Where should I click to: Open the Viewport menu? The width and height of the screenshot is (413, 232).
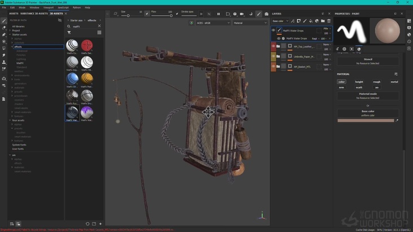[49, 8]
